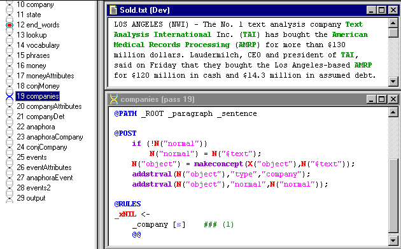Click the DNA icon beside 25 events
The width and height of the screenshot is (401, 249).
[x=10, y=157]
